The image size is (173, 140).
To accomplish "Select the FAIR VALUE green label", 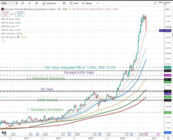I will point(47,100).
